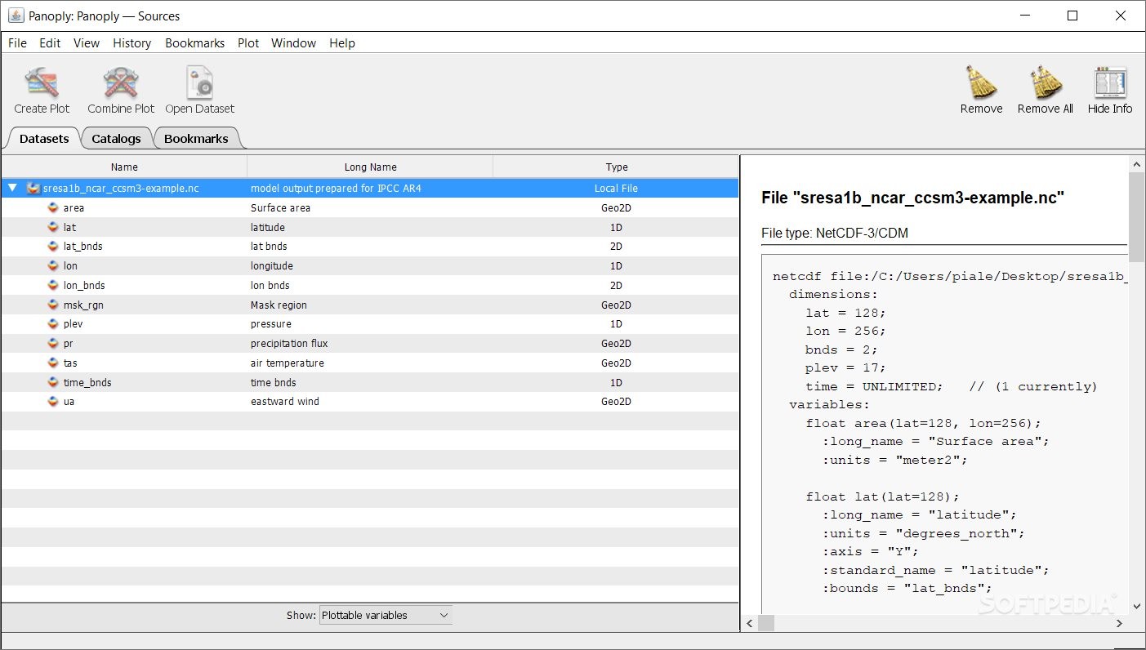This screenshot has height=650, width=1146.
Task: Open the History menu
Action: 132,43
